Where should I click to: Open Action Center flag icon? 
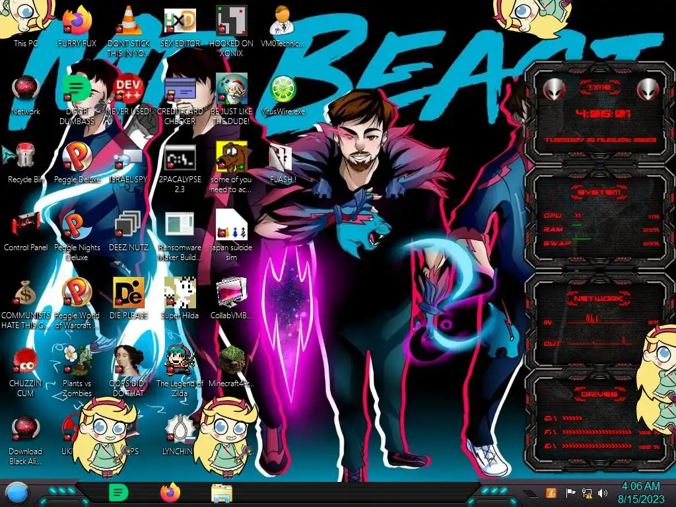coord(570,492)
